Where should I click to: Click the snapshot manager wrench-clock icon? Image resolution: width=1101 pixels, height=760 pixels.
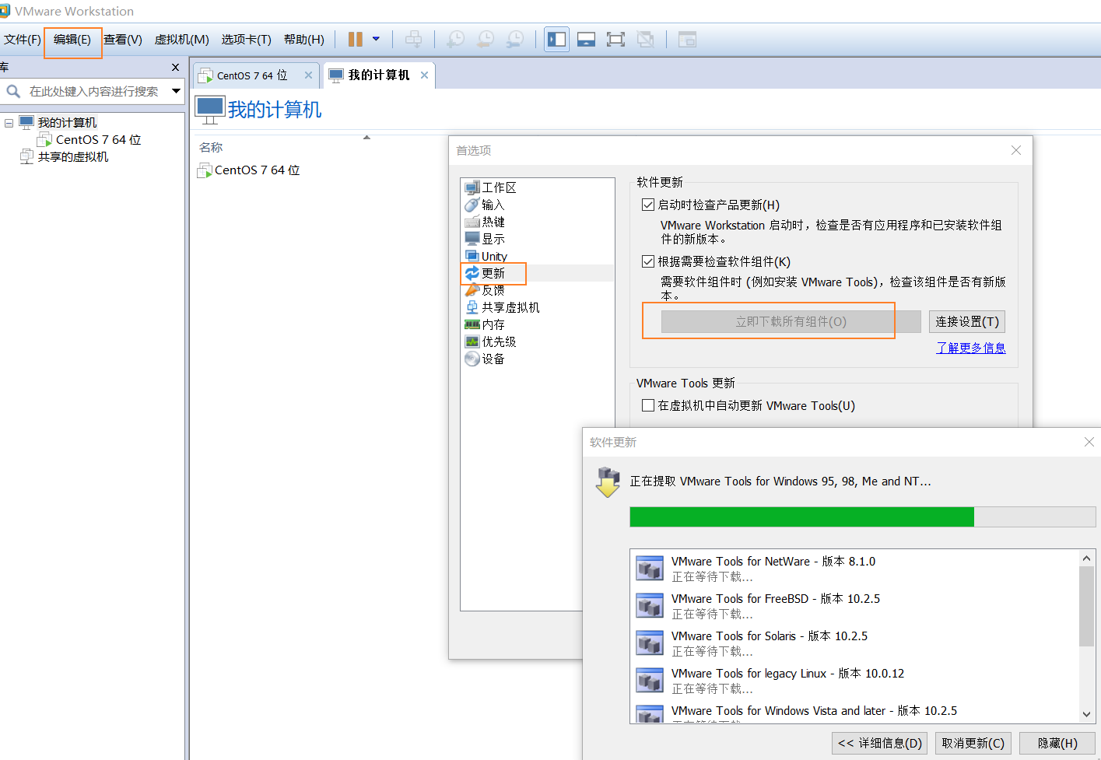click(x=515, y=39)
